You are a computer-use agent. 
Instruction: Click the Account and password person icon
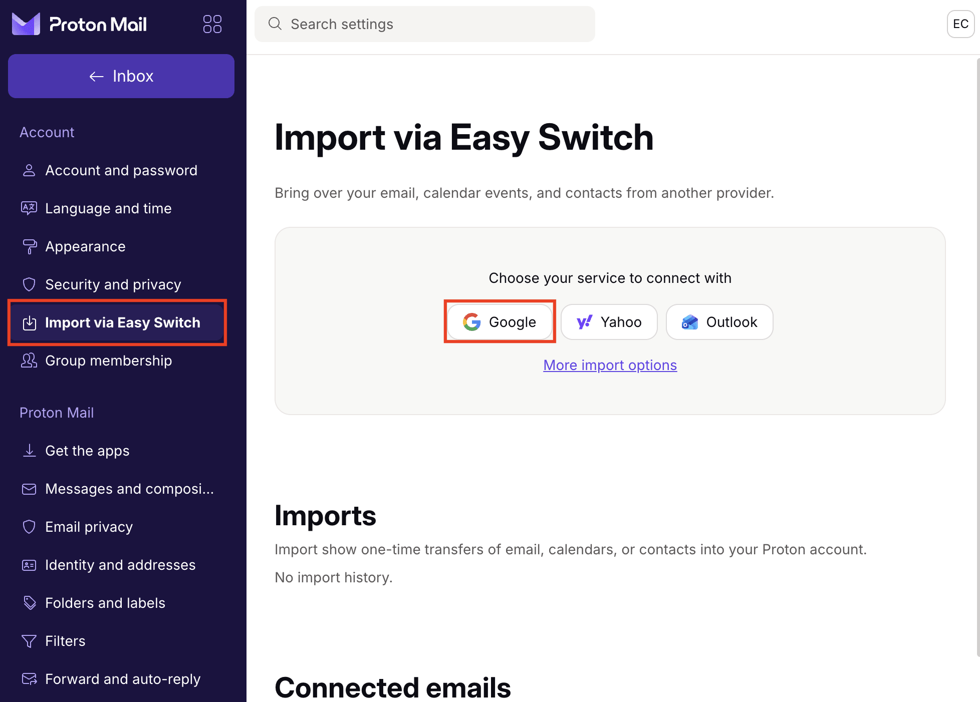point(29,170)
